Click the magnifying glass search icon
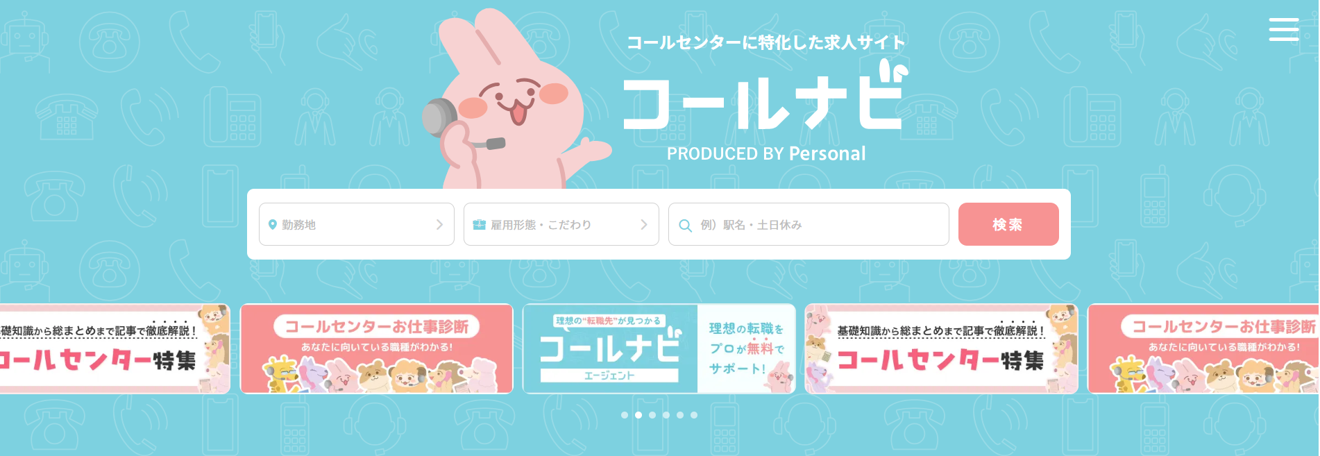The height and width of the screenshot is (456, 1320). coord(685,226)
